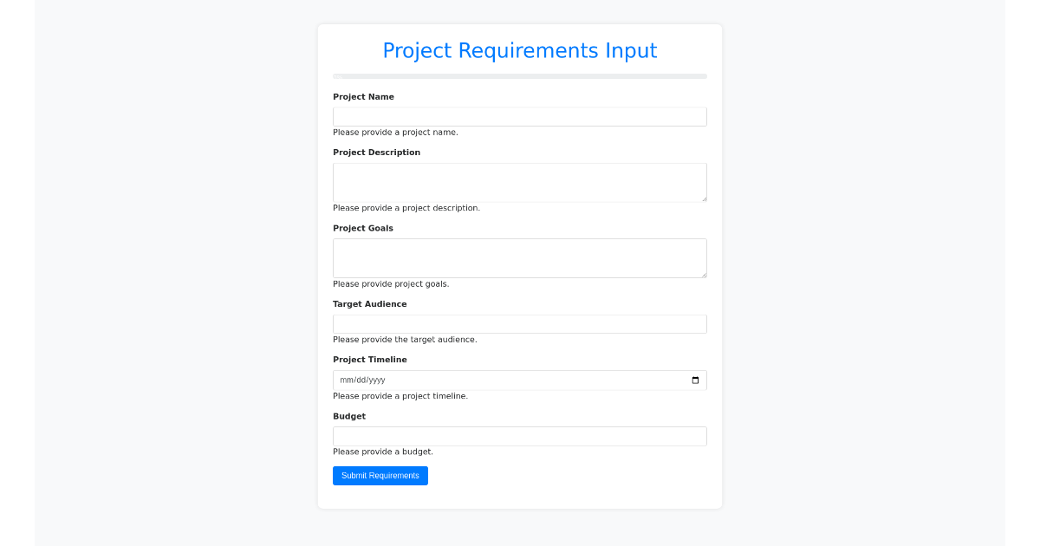1040x546 pixels.
Task: Click the resize handle of Project Description textarea
Action: pos(704,199)
